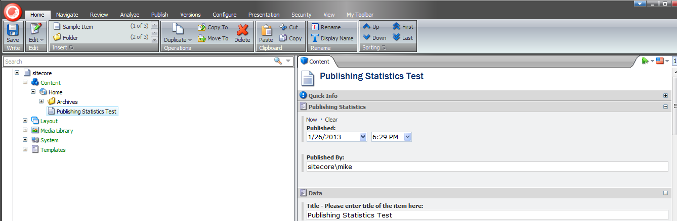Image resolution: width=677 pixels, height=221 pixels.
Task: Open the 6:29 PM time dropdown
Action: click(x=408, y=137)
